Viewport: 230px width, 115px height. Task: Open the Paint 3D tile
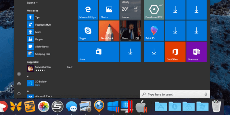click(x=154, y=31)
